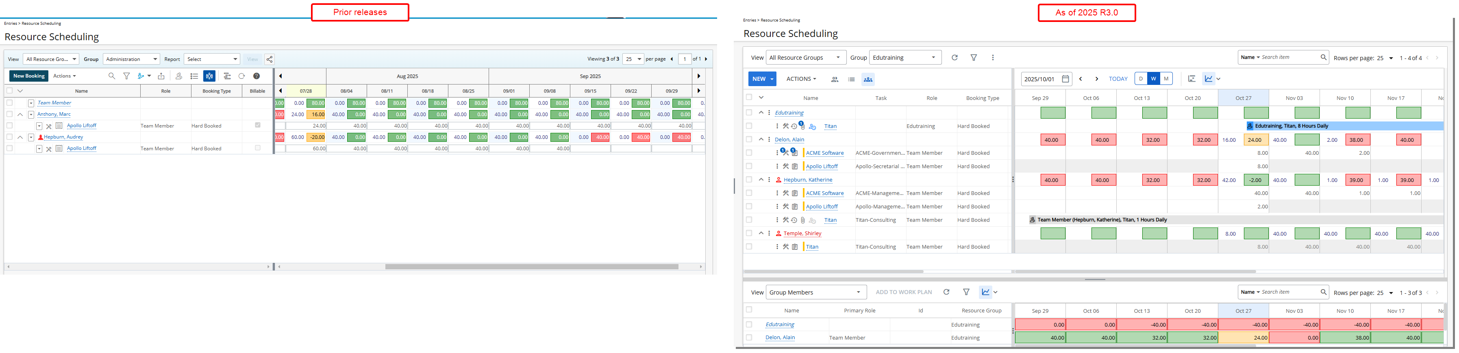Open the Hepburn, Katherine resource link

pos(808,180)
